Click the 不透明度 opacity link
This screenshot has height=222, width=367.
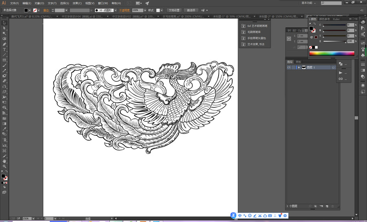[124, 10]
